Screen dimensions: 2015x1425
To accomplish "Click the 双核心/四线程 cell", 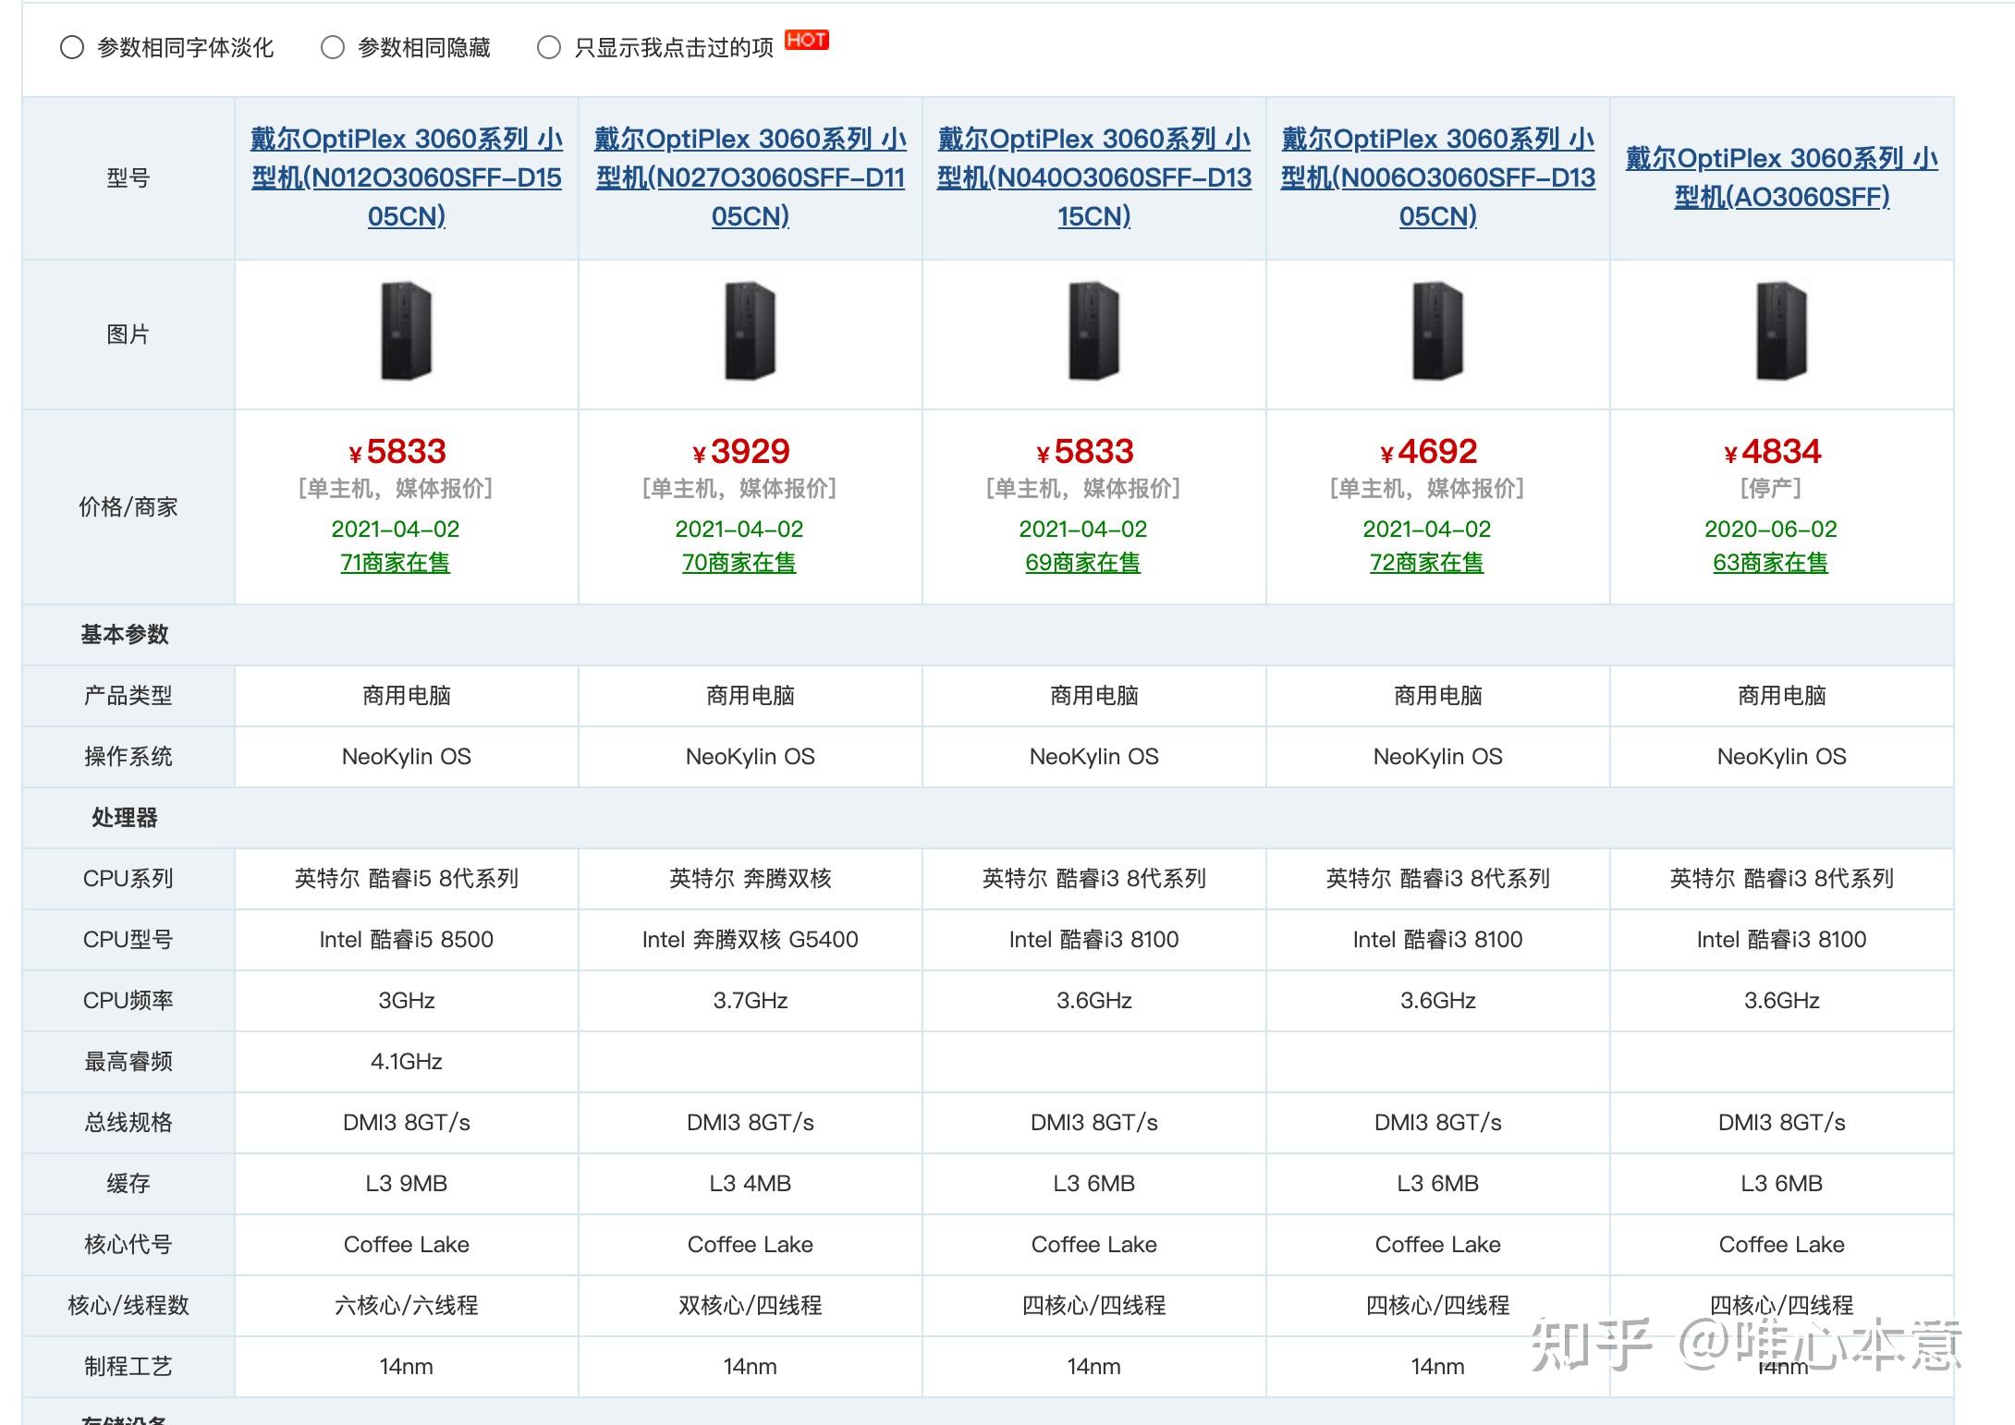I will 751,1306.
